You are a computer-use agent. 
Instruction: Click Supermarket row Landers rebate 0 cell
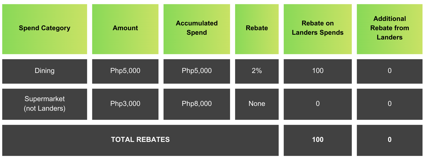318,104
